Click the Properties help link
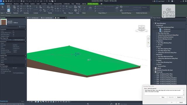The width and height of the screenshot is (187, 105). (4, 101)
